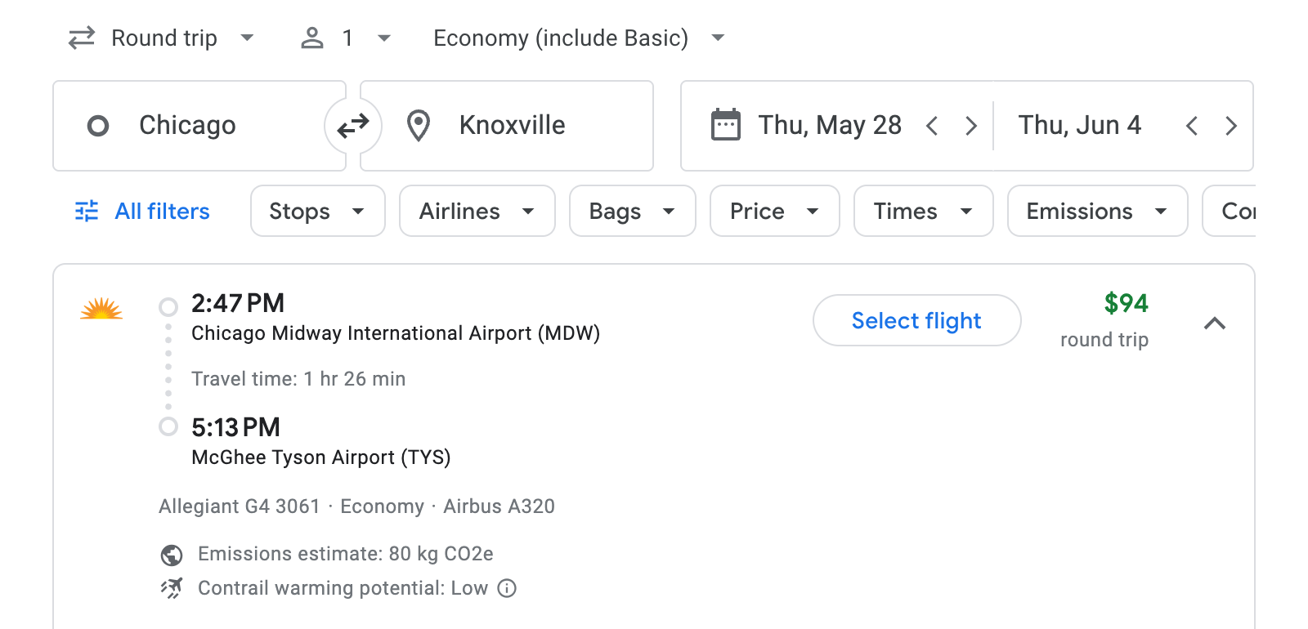
Task: Click the emissions estimate globe icon
Action: pyautogui.click(x=170, y=554)
